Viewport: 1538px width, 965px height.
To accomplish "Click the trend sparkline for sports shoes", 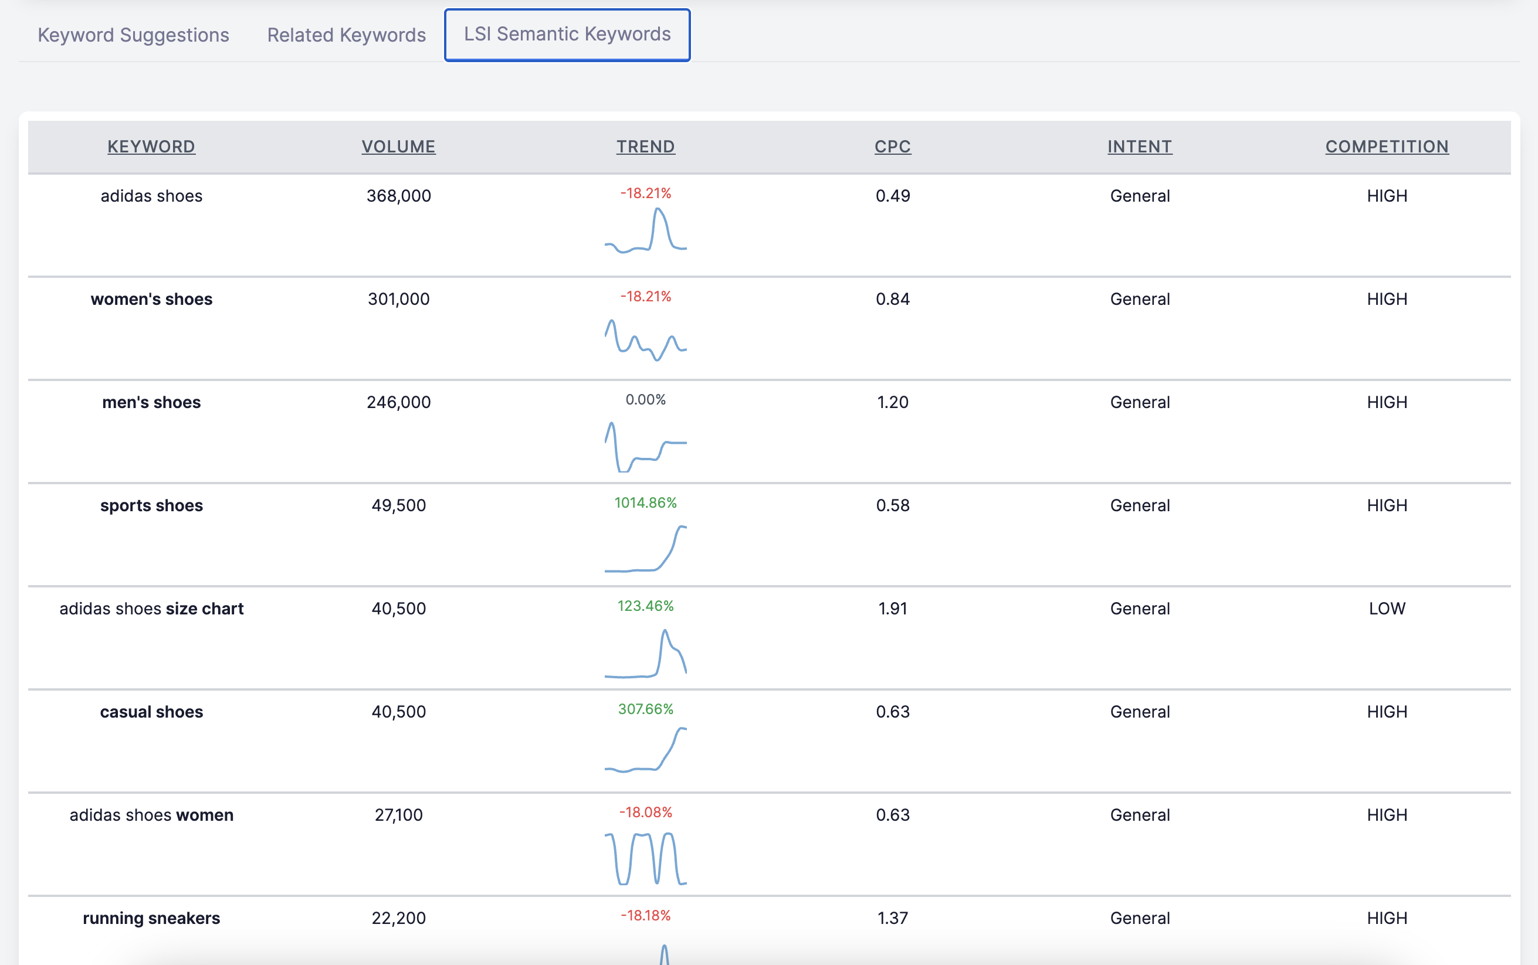I will tap(645, 549).
